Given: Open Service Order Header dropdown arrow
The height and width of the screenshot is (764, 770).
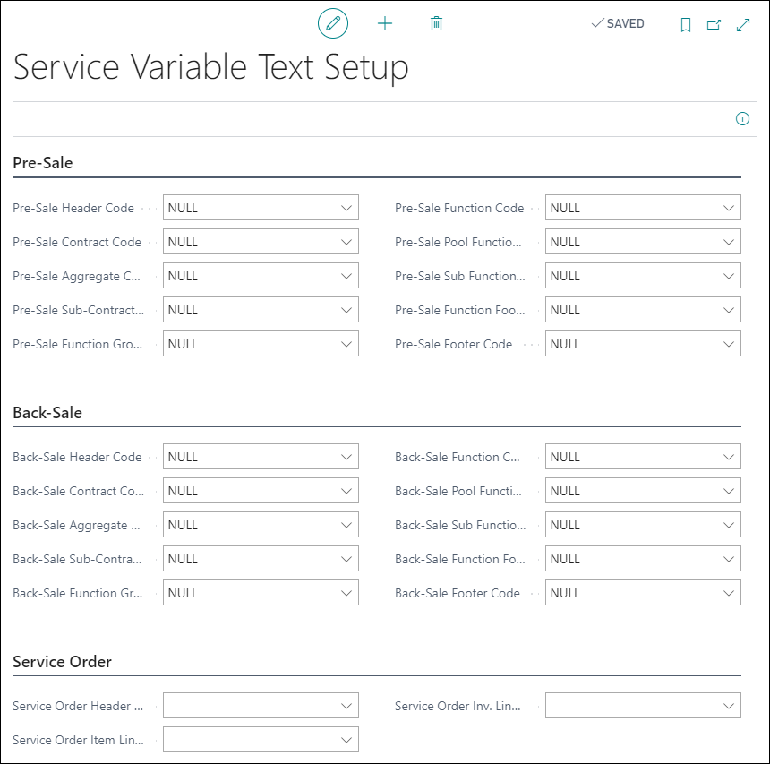Looking at the screenshot, I should [x=346, y=706].
